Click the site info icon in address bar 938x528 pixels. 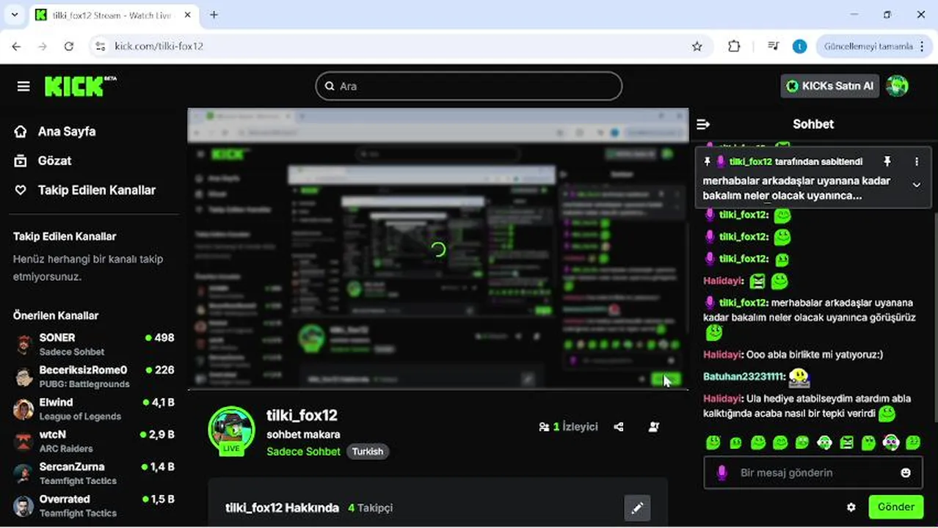[101, 46]
